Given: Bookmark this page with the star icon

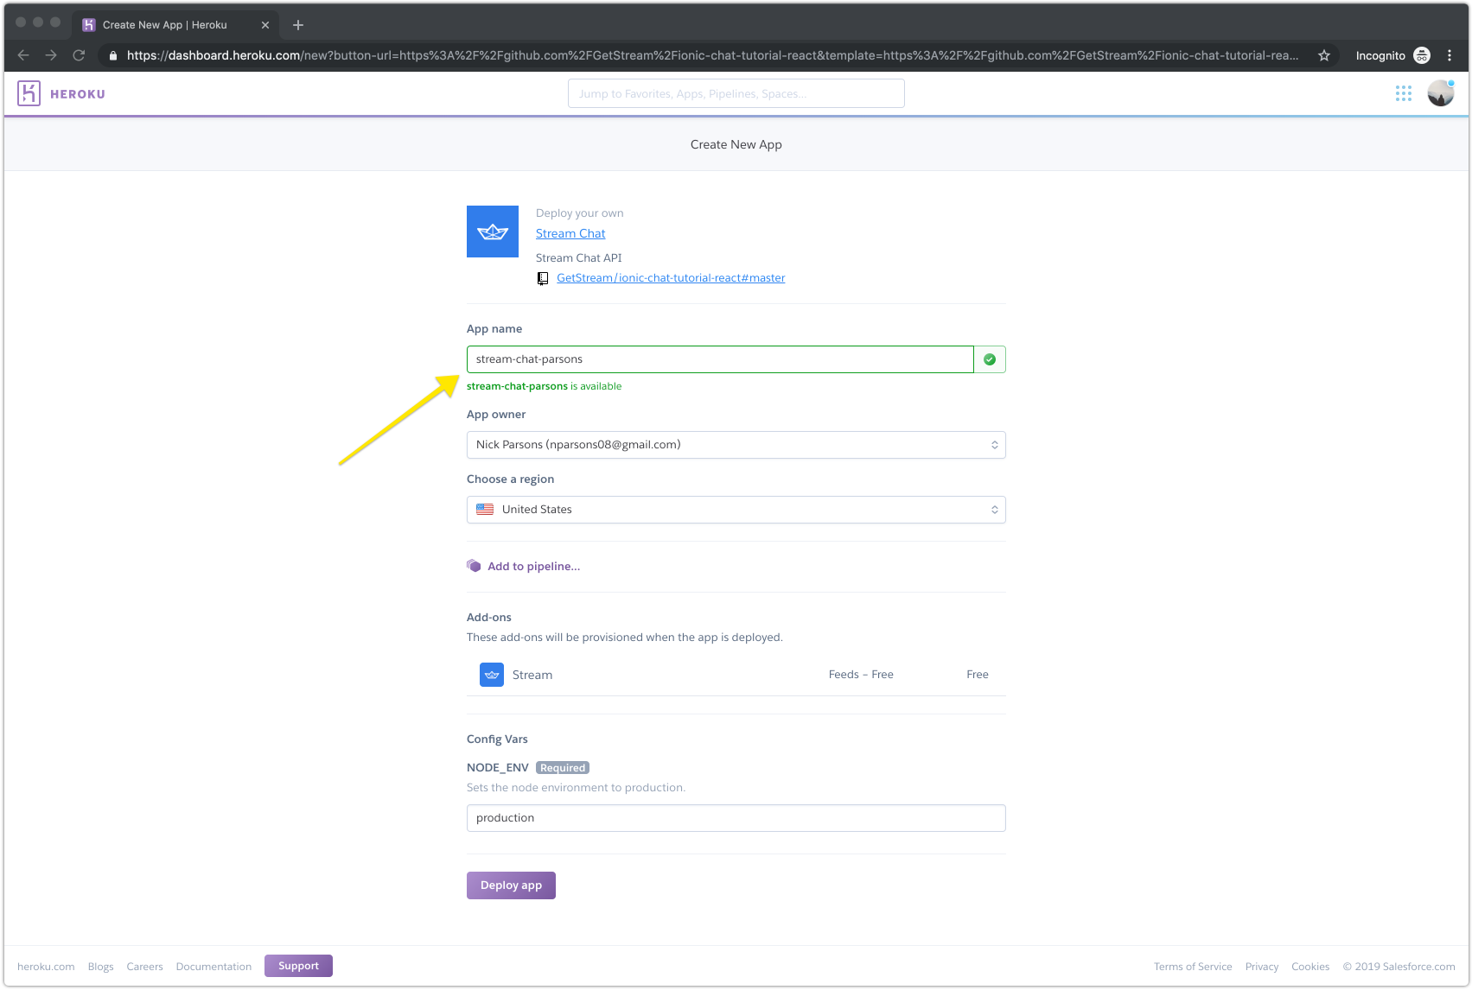Looking at the screenshot, I should pyautogui.click(x=1323, y=55).
